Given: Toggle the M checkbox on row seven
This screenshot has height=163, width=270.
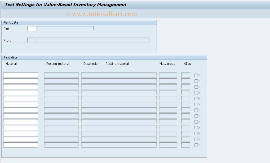Looking at the screenshot, I should [x=196, y=110].
